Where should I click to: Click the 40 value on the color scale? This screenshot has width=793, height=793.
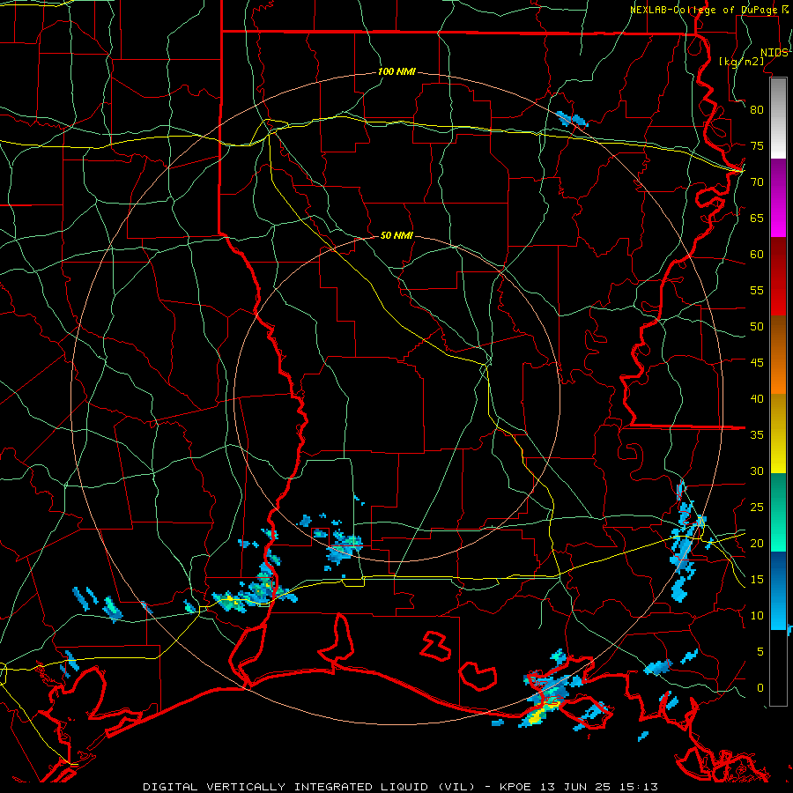tap(757, 399)
